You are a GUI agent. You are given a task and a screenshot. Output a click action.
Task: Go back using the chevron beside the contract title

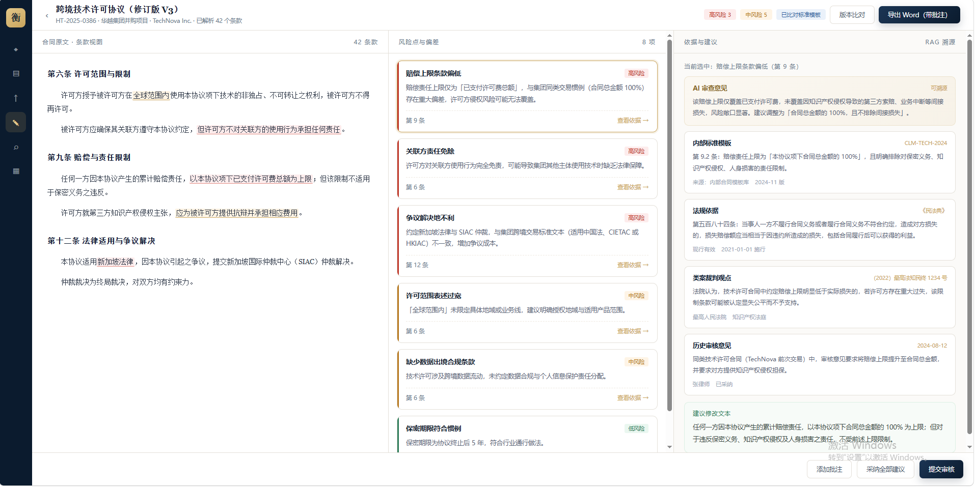pos(47,16)
